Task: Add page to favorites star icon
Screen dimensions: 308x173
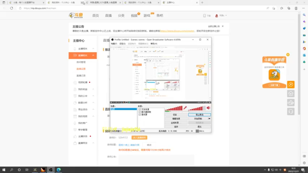Action: click(274, 8)
